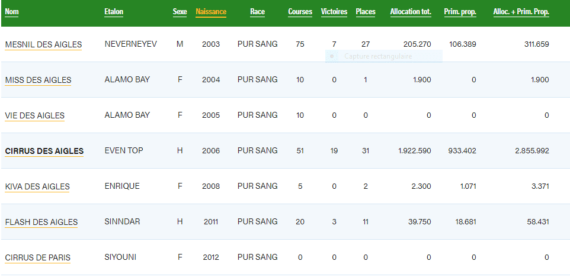Open the MESNIL DES AIGLES horse link
The height and width of the screenshot is (277, 570).
coord(43,44)
